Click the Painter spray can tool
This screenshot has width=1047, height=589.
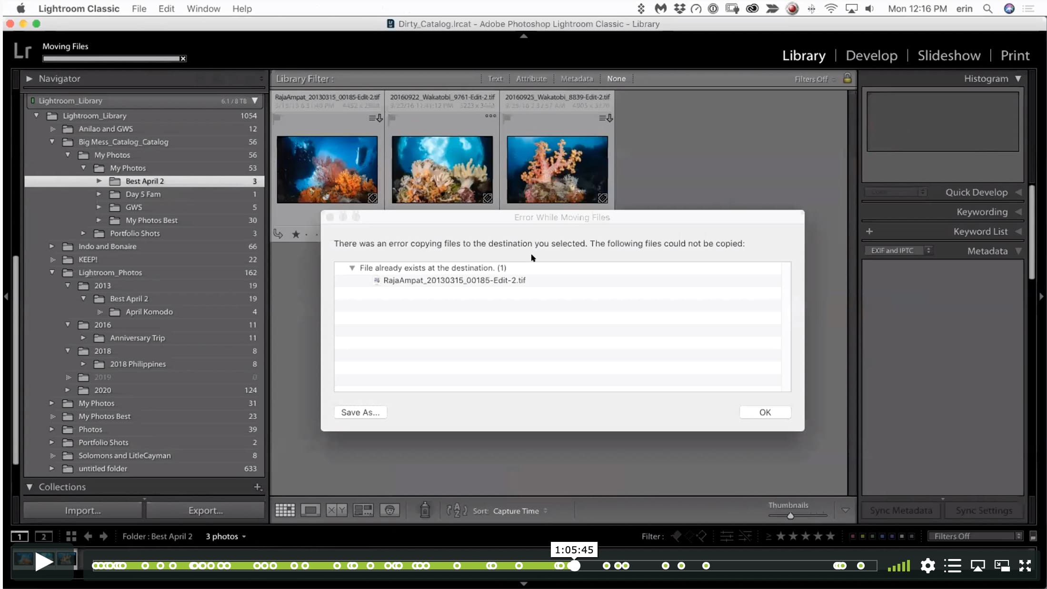(x=425, y=510)
